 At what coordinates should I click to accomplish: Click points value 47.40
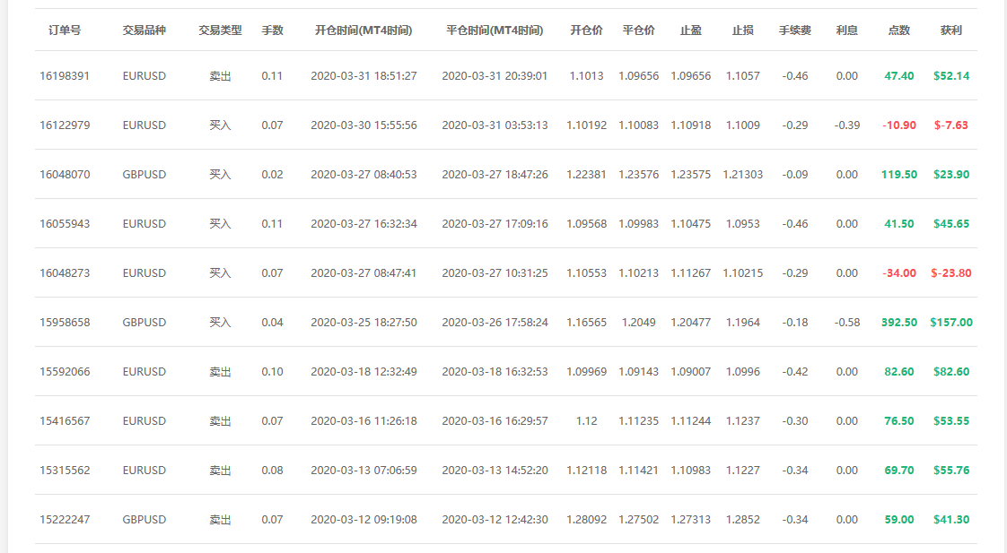[x=898, y=75]
